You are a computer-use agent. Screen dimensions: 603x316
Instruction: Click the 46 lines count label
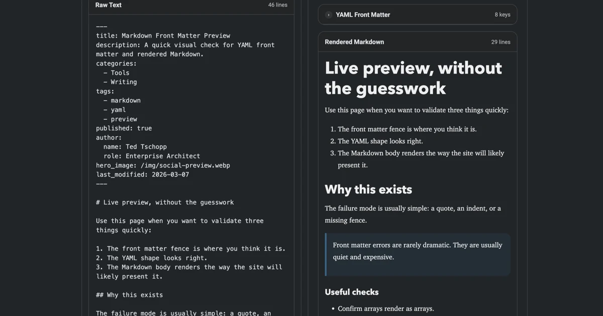[278, 5]
